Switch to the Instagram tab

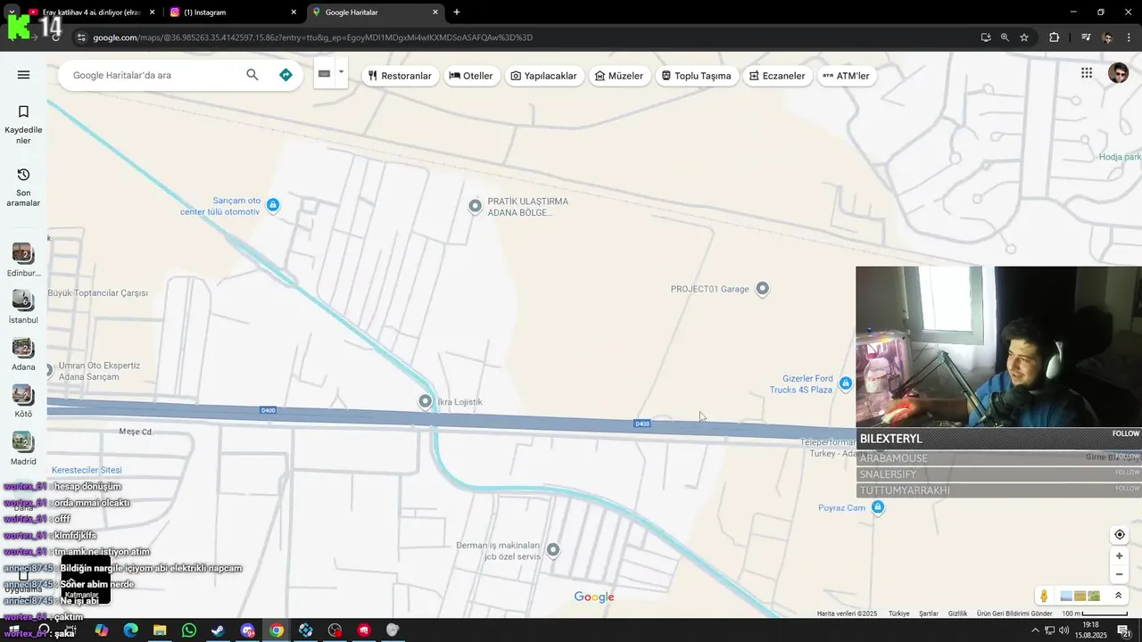(x=232, y=12)
